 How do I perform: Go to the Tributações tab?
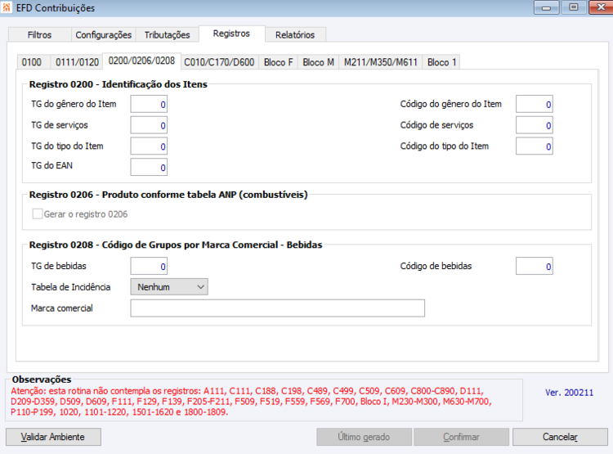coord(167,35)
